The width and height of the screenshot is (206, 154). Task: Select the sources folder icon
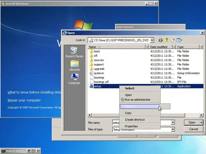(91, 60)
